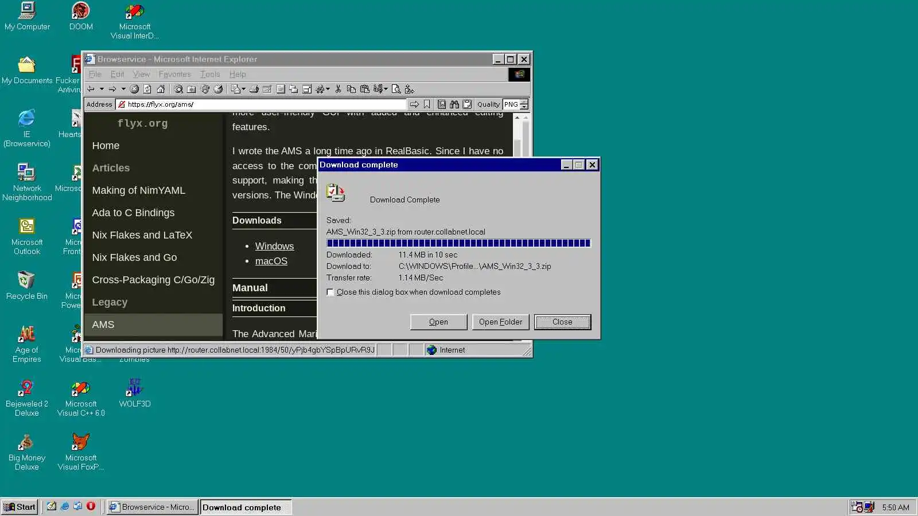The width and height of the screenshot is (918, 516).
Task: Click Close in the Download complete dialog
Action: click(x=562, y=322)
